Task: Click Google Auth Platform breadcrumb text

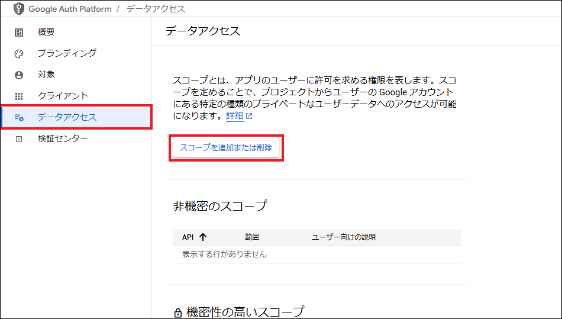Action: [70, 9]
